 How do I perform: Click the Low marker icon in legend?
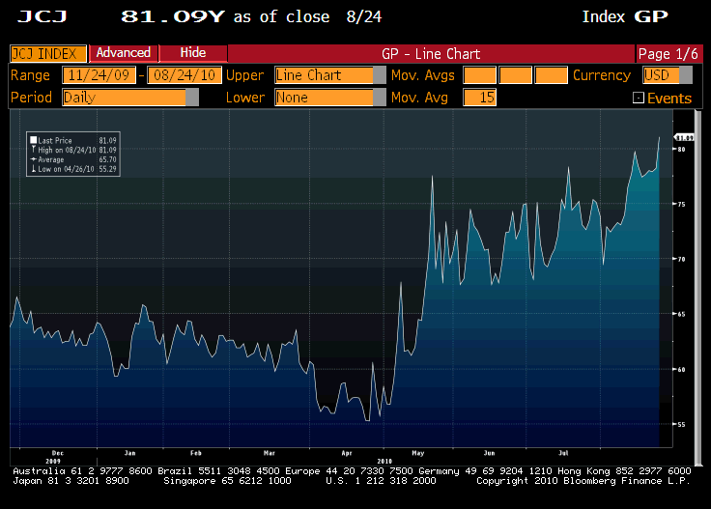[33, 168]
